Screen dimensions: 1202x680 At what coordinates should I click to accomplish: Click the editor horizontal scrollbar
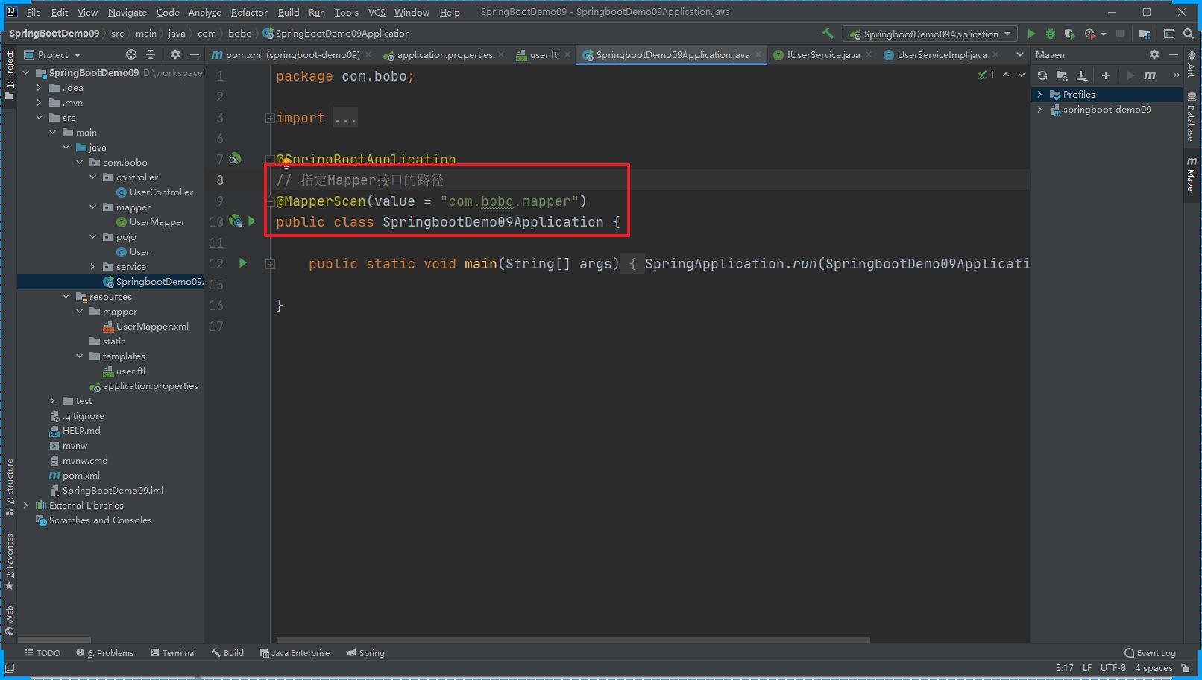coord(573,640)
